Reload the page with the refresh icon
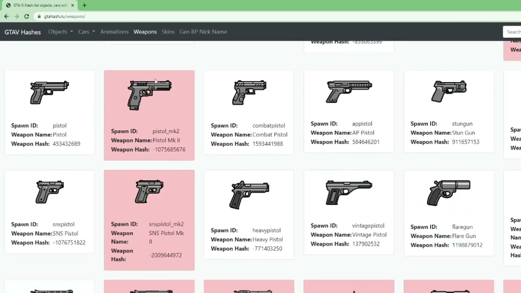This screenshot has height=293, width=521. [x=26, y=16]
